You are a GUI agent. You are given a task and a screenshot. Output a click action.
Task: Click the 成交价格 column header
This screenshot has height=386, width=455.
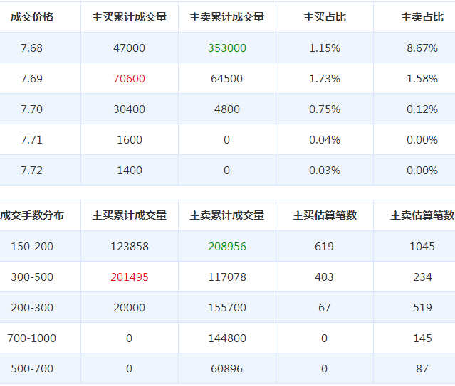click(32, 17)
